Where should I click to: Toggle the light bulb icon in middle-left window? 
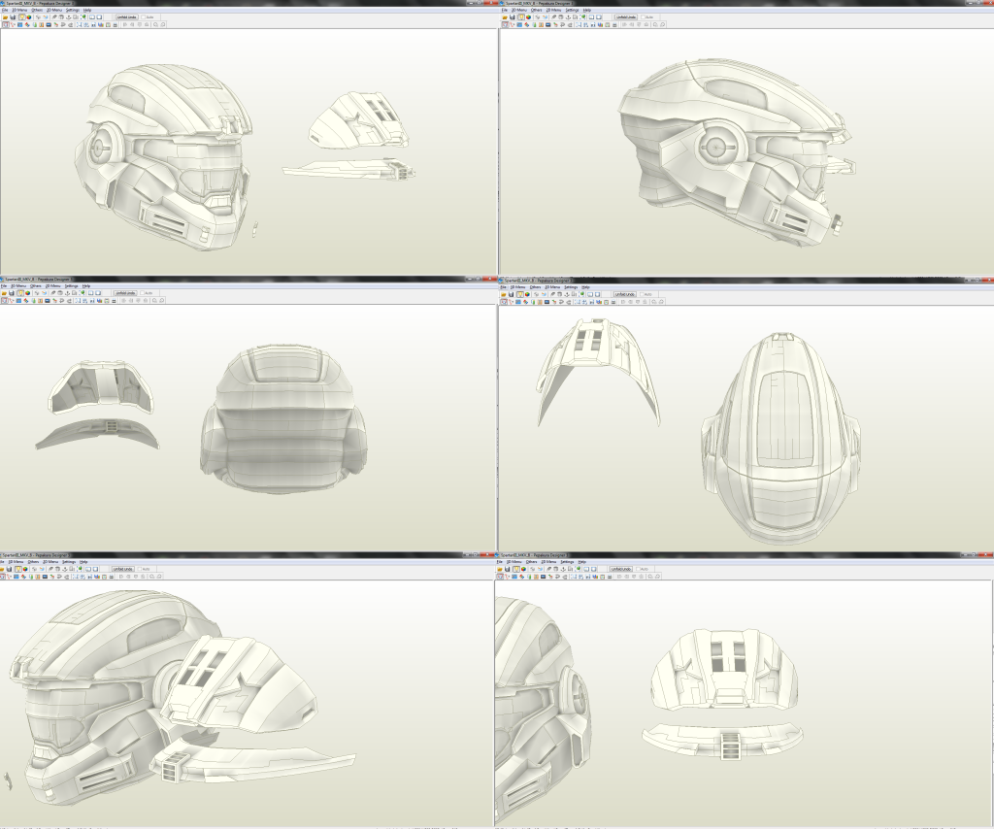21,293
